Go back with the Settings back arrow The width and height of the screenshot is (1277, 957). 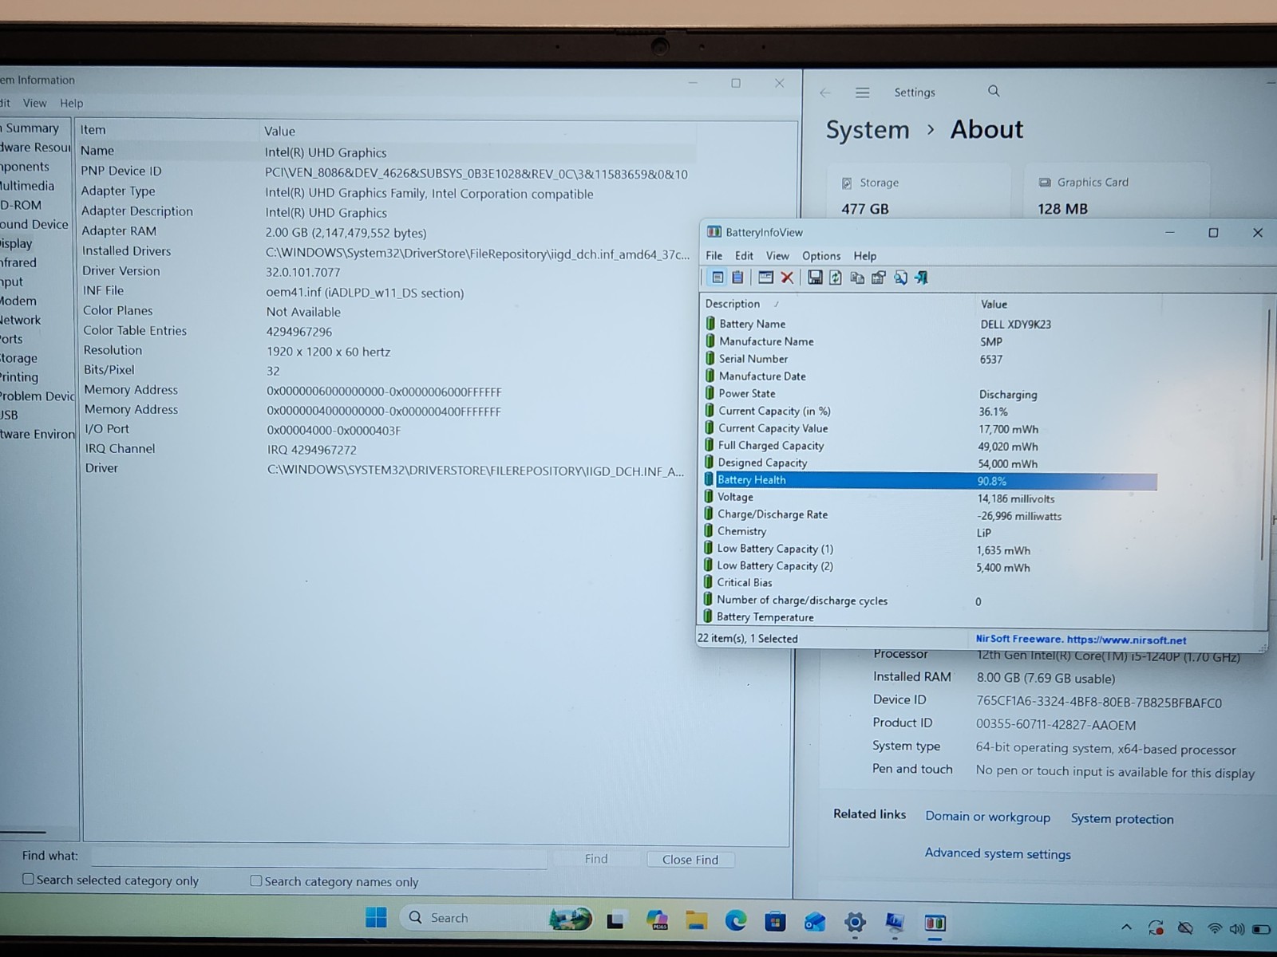click(x=825, y=93)
